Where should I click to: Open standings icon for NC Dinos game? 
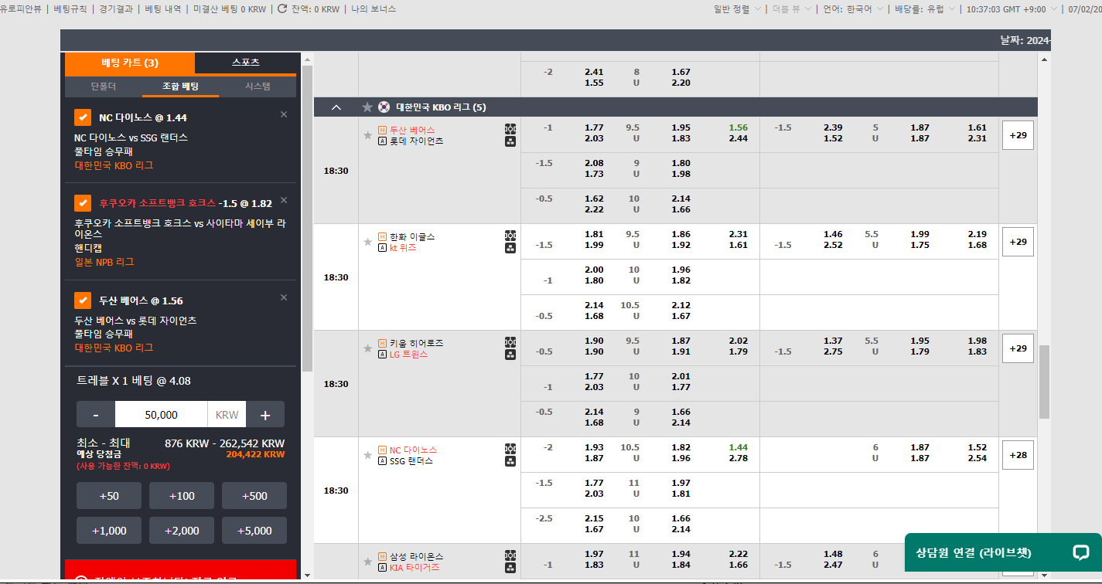click(510, 461)
